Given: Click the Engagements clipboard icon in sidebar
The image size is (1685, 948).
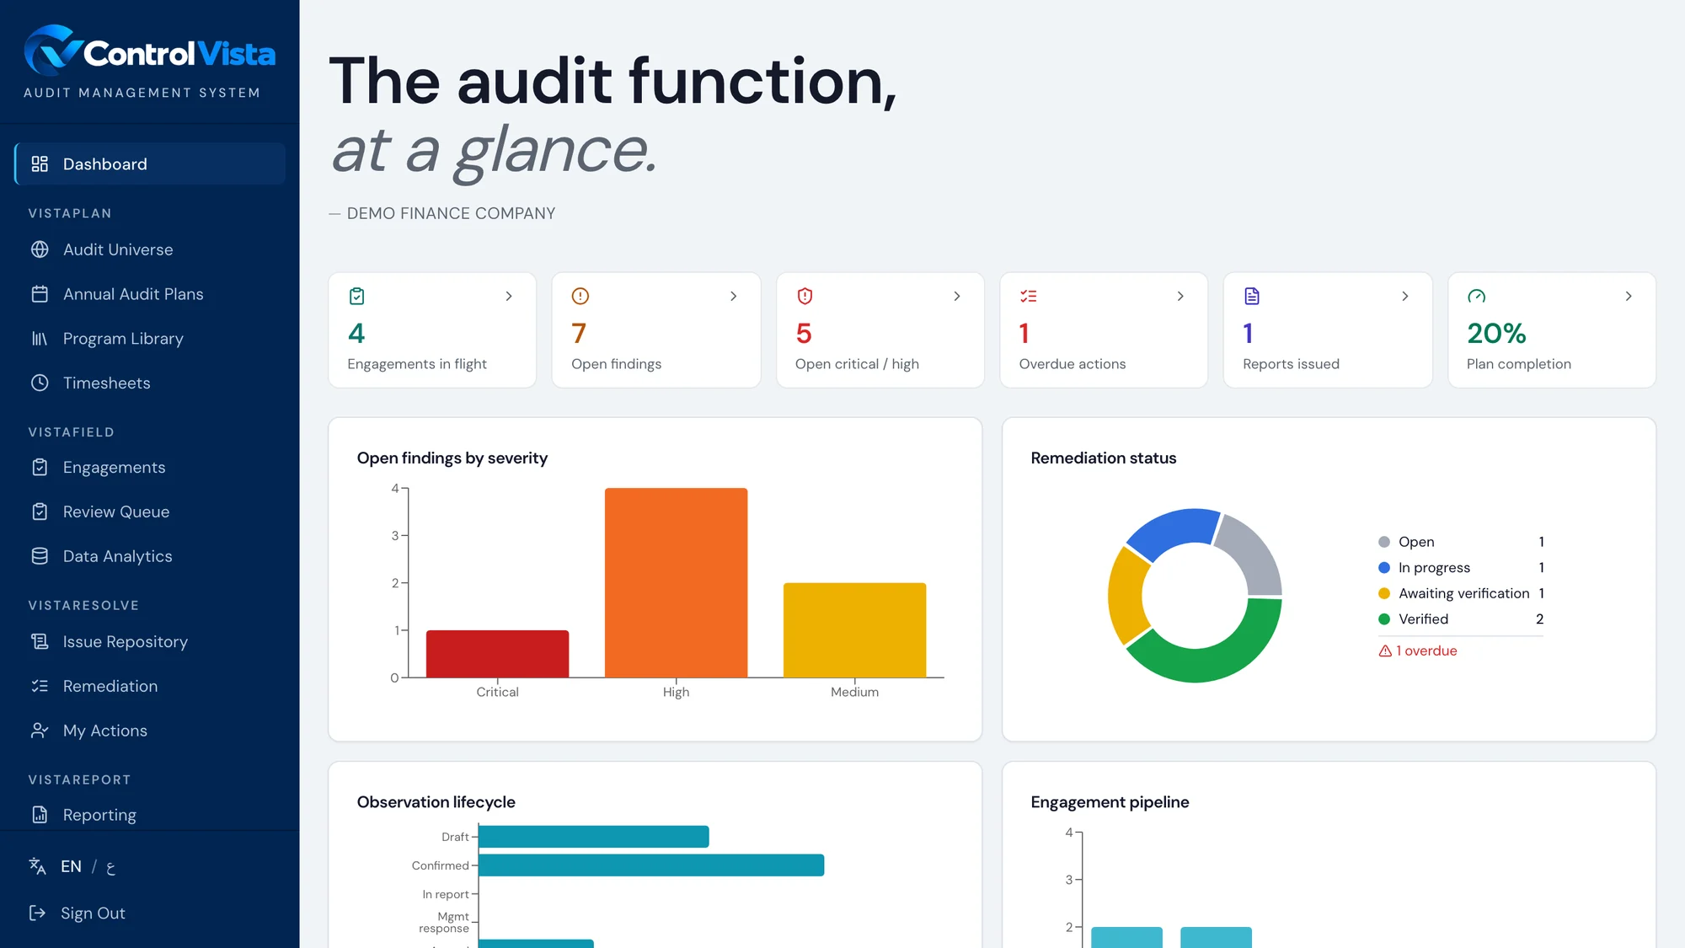Looking at the screenshot, I should 40,467.
